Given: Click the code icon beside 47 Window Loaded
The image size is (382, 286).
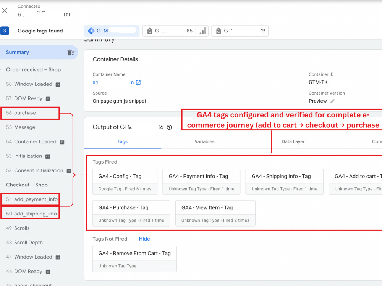Looking at the screenshot, I should pyautogui.click(x=58, y=257).
